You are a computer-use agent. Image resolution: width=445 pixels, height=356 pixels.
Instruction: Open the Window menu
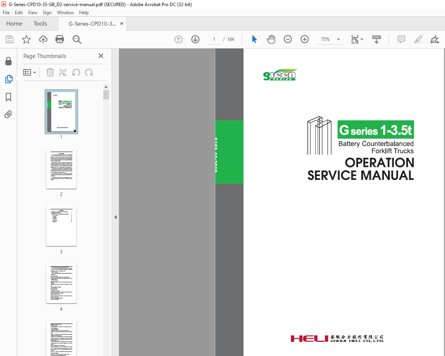point(65,13)
